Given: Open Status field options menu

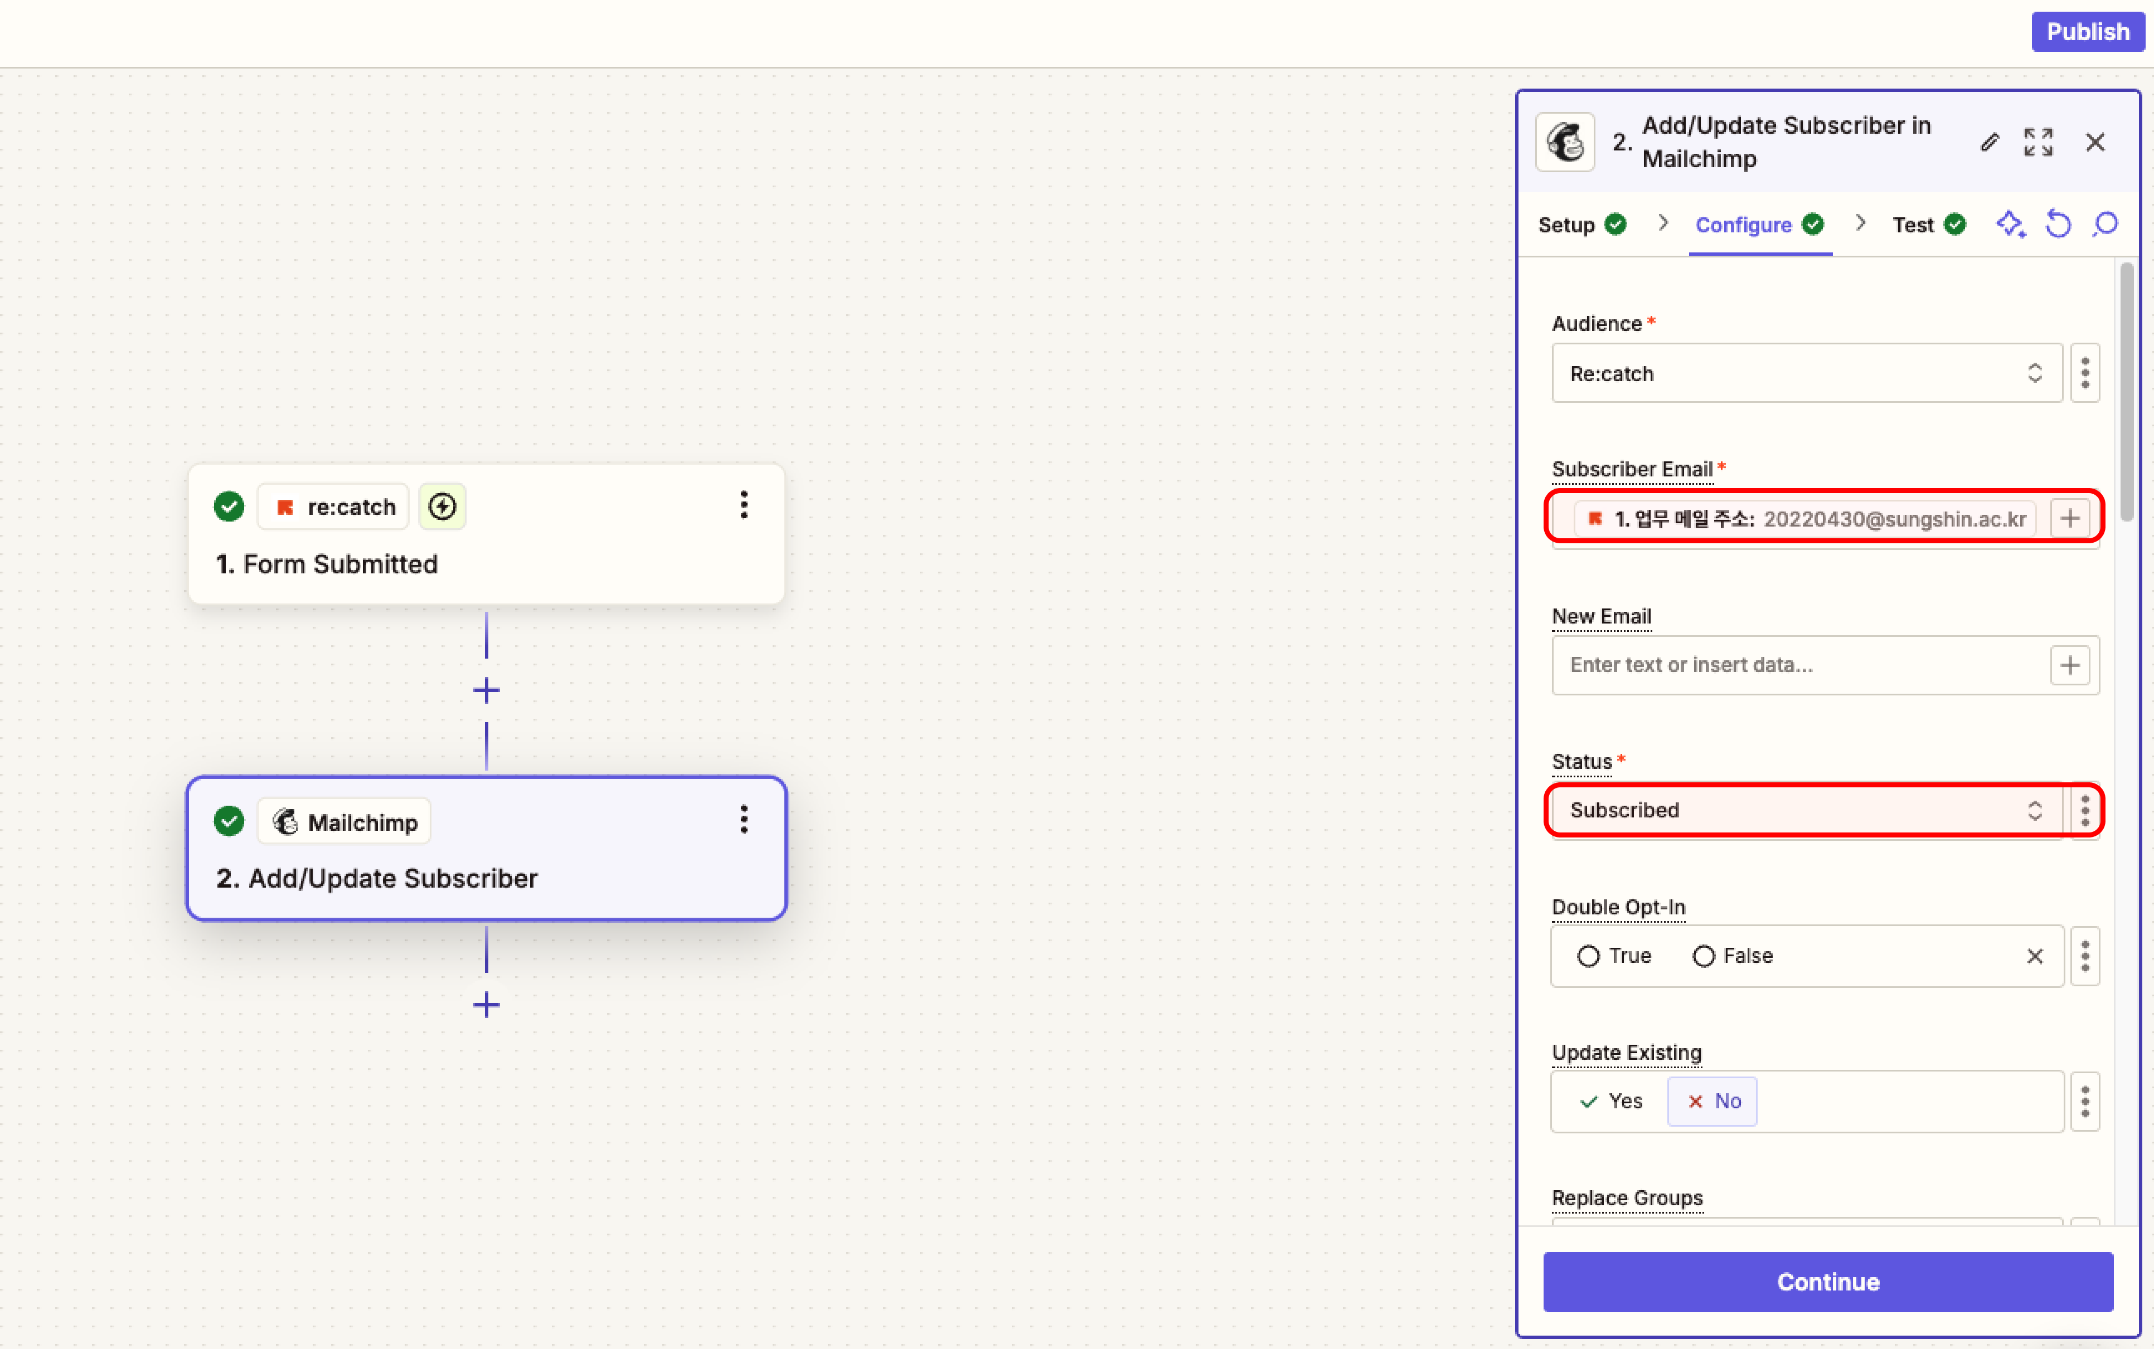Looking at the screenshot, I should 2084,810.
